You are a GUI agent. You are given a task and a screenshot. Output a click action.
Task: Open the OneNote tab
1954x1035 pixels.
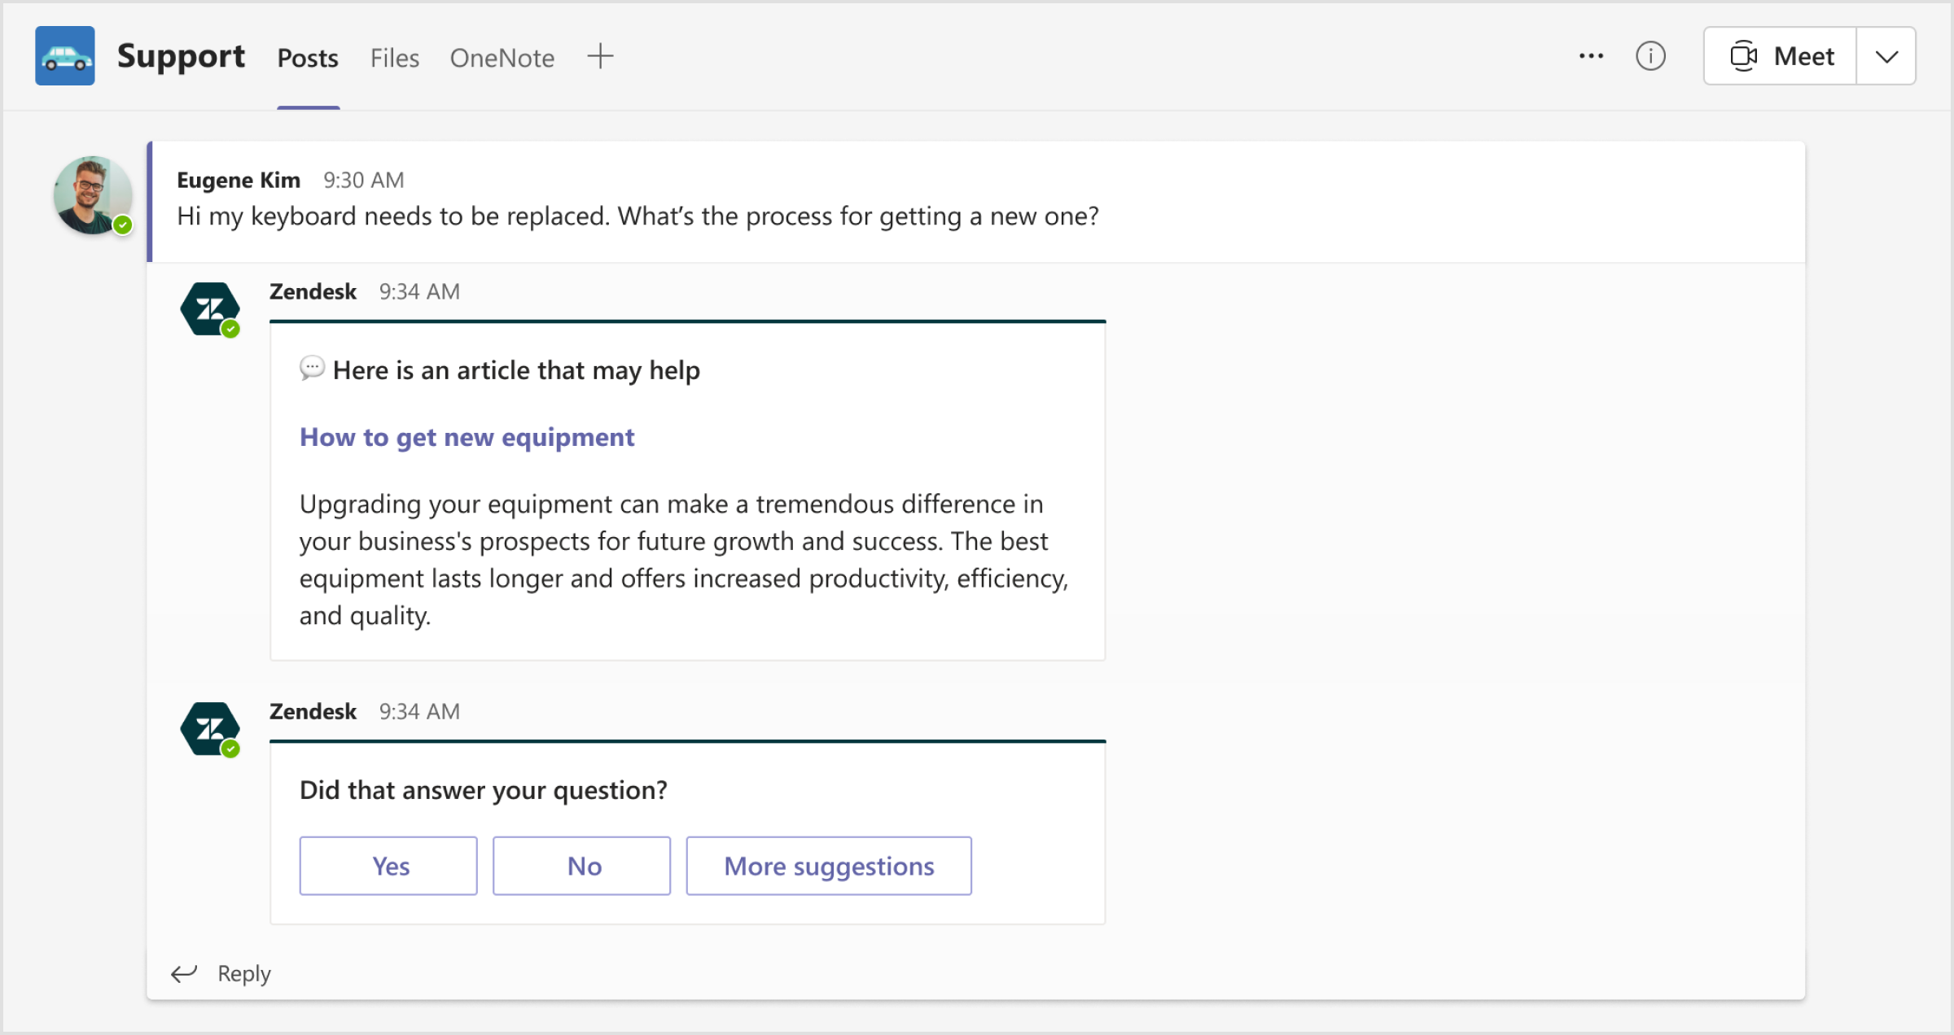502,57
